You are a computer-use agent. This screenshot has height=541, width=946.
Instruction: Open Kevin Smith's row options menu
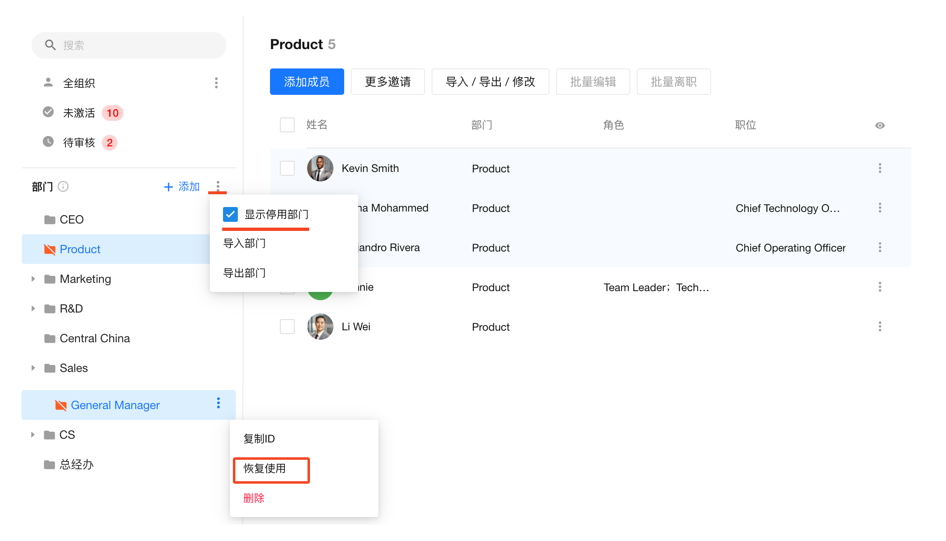(x=880, y=168)
